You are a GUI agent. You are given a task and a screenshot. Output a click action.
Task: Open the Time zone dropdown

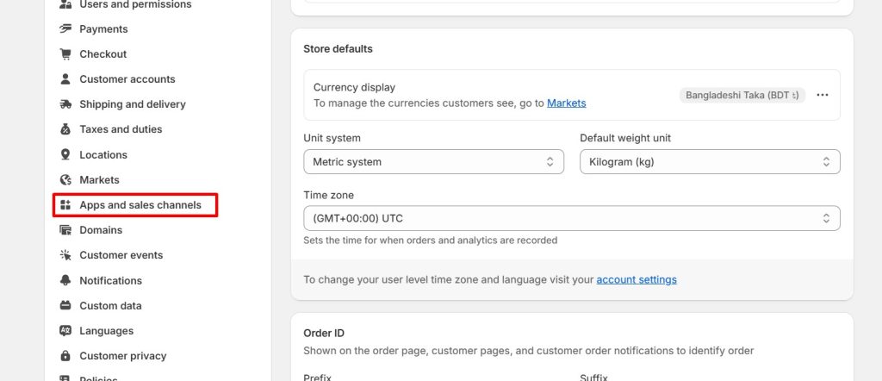pos(572,218)
